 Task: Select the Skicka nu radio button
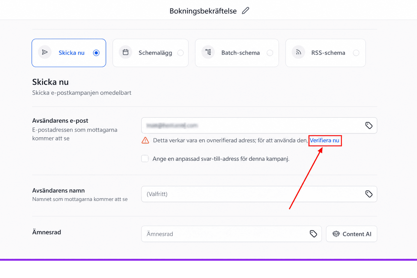point(96,53)
